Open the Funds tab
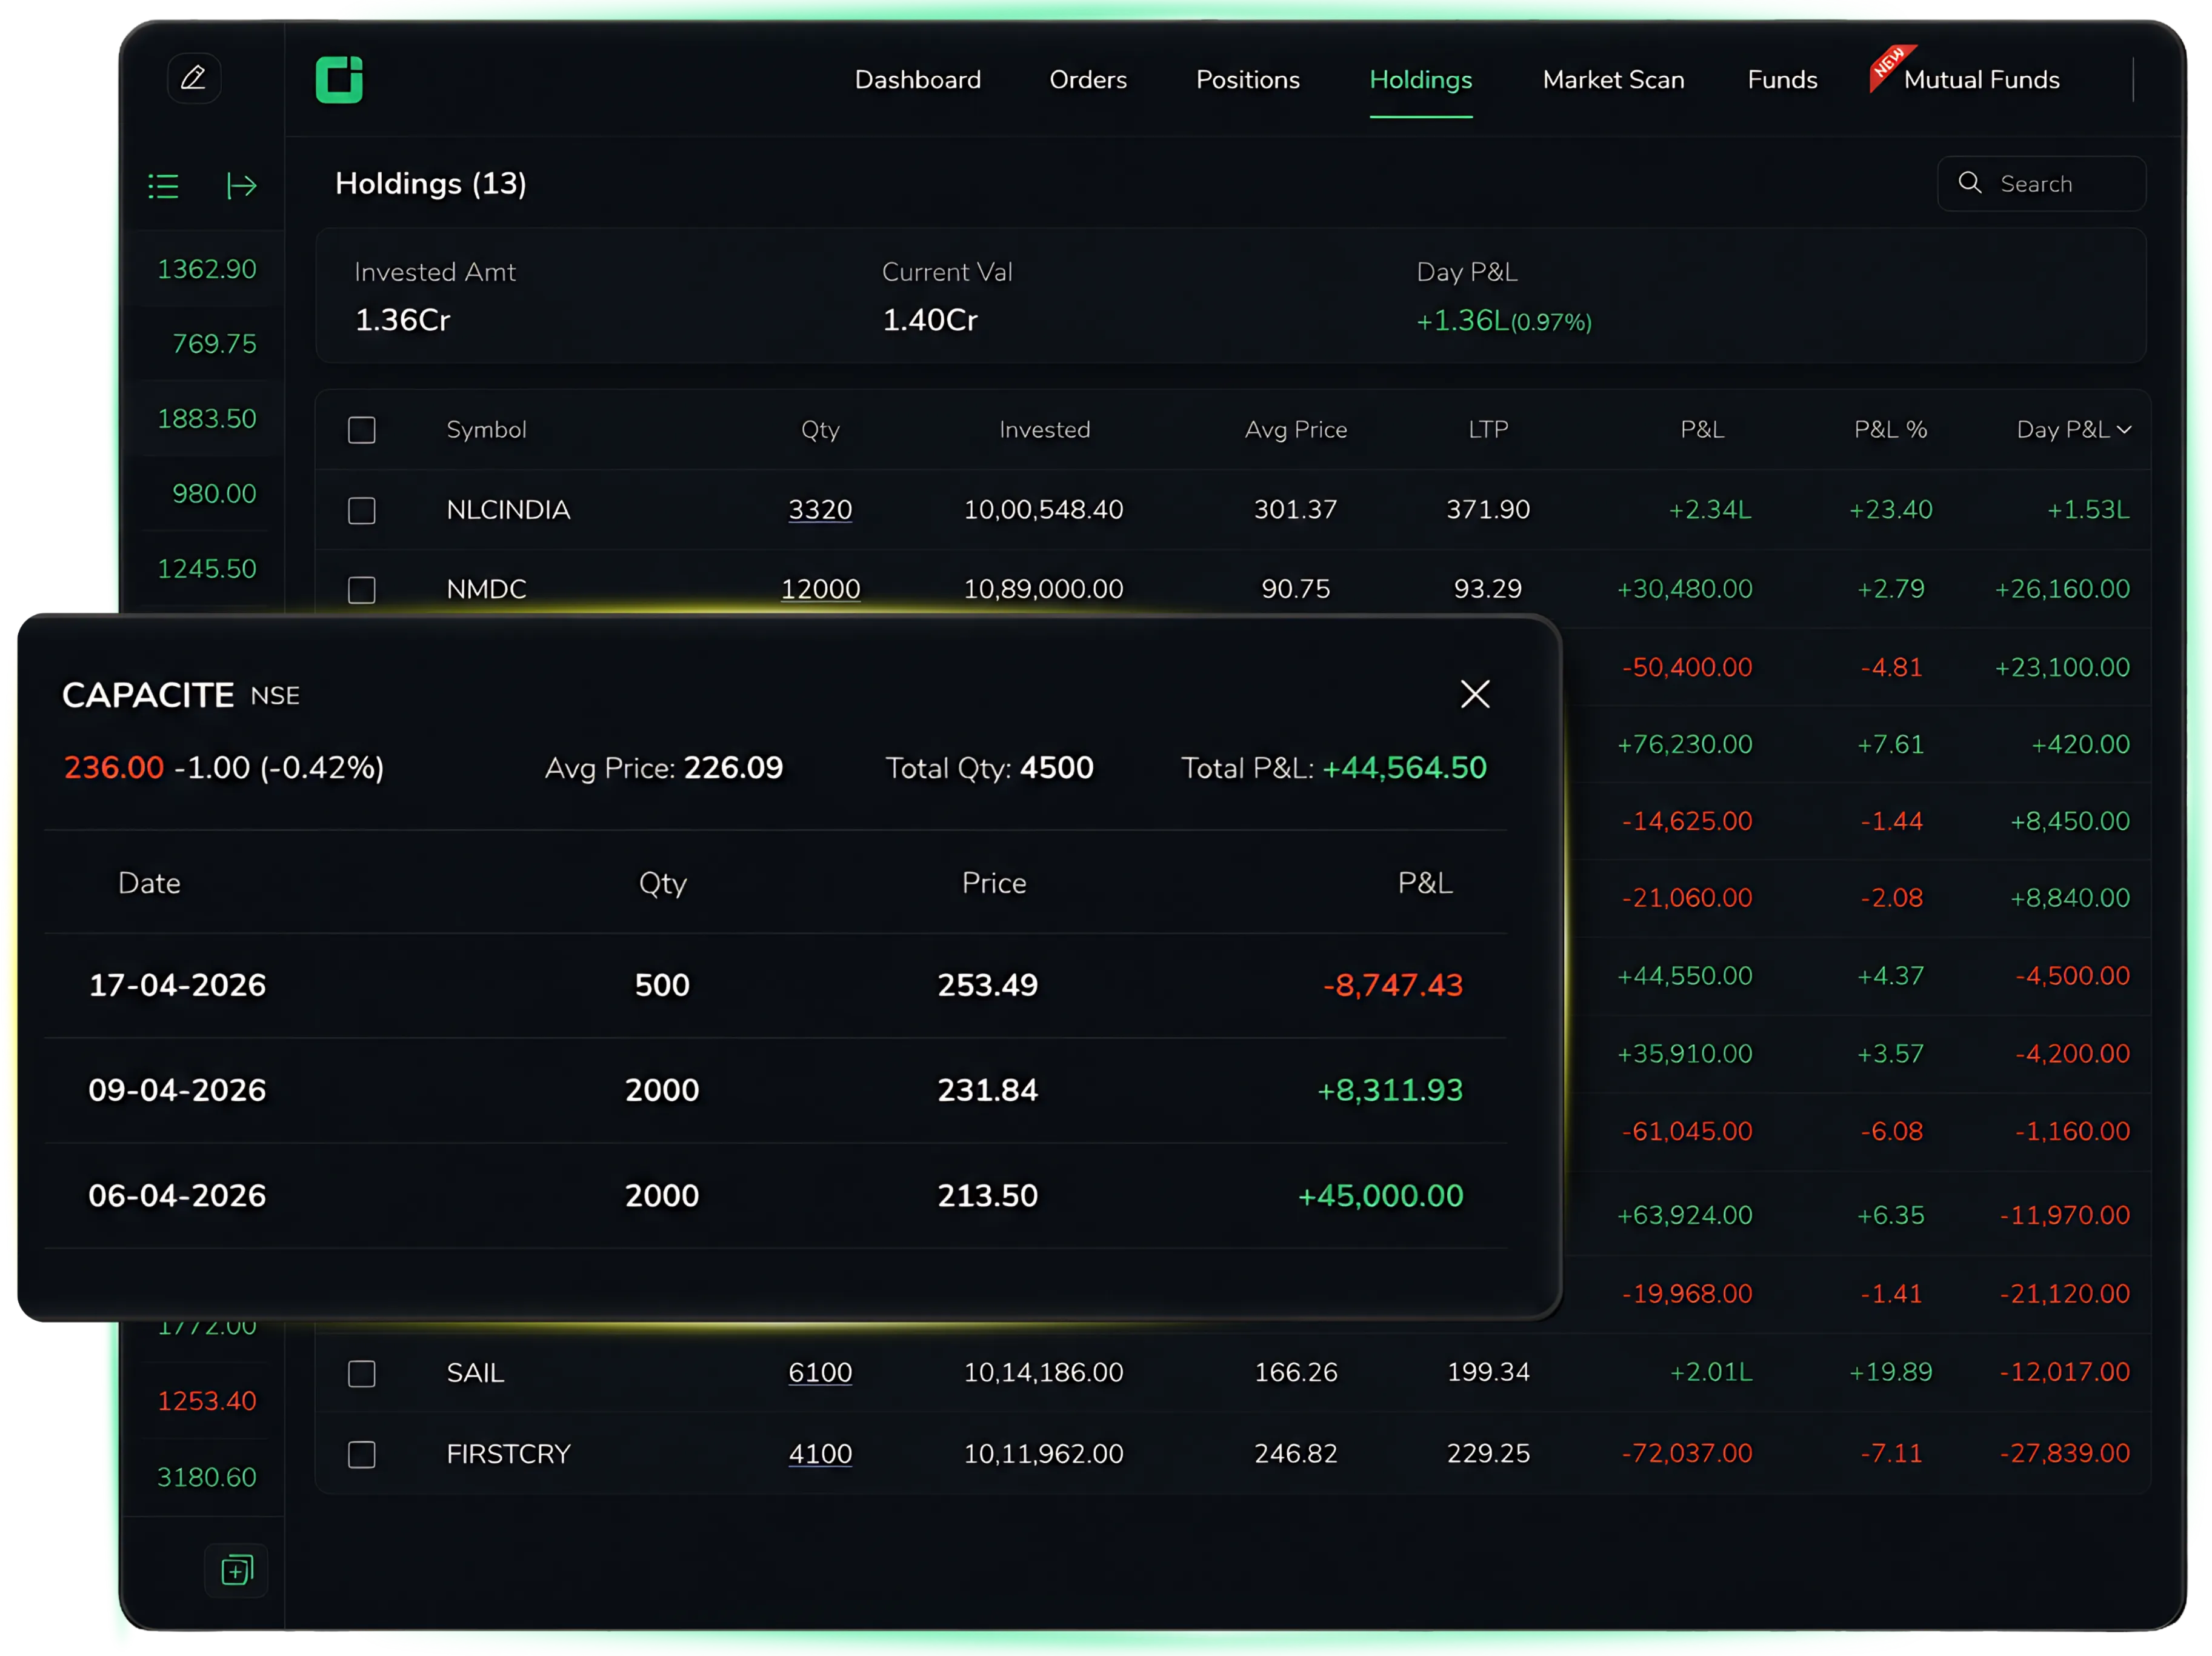 pos(1782,80)
